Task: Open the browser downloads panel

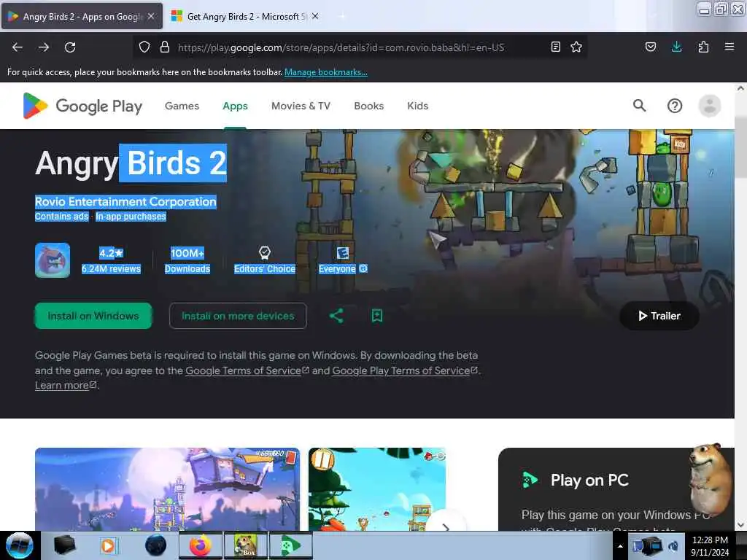Action: tap(676, 47)
